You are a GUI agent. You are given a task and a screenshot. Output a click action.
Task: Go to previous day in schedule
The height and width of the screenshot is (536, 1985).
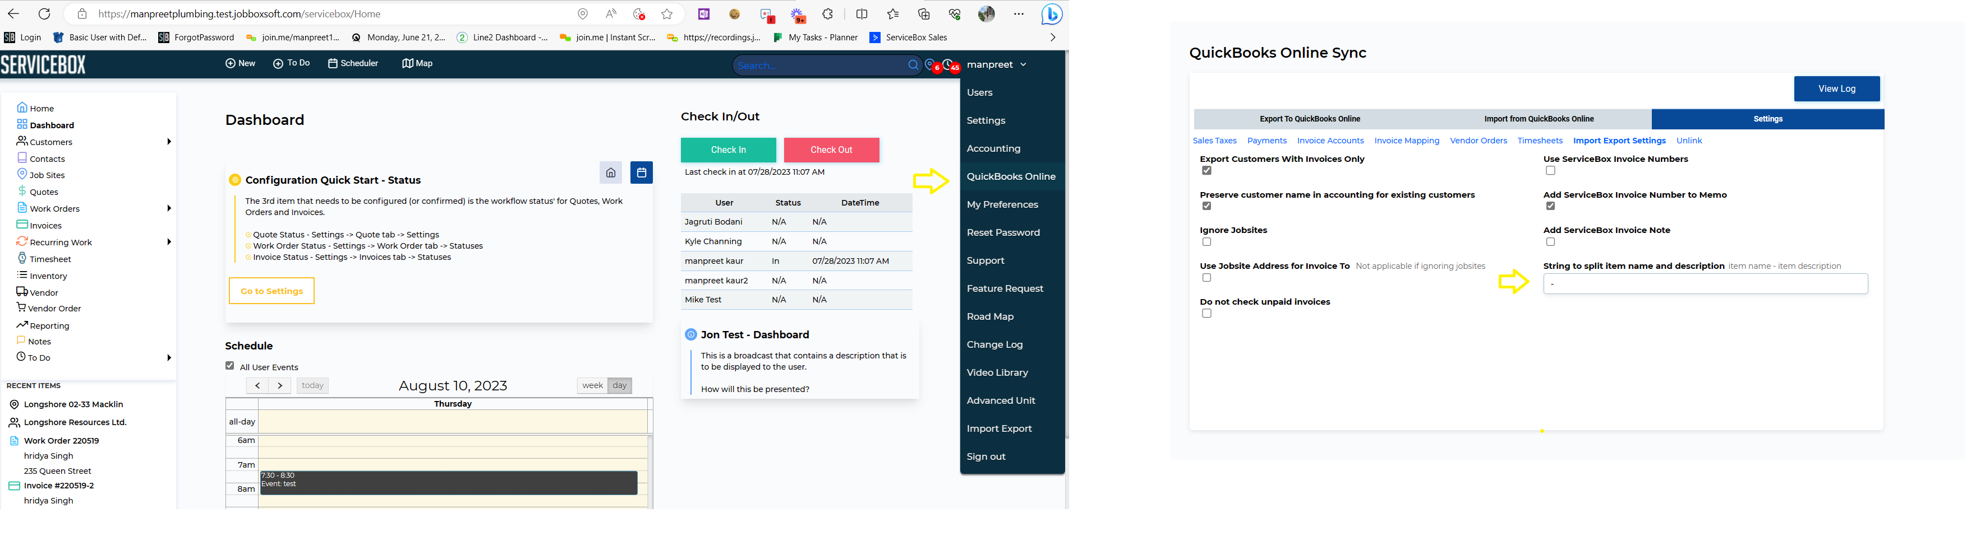(257, 385)
